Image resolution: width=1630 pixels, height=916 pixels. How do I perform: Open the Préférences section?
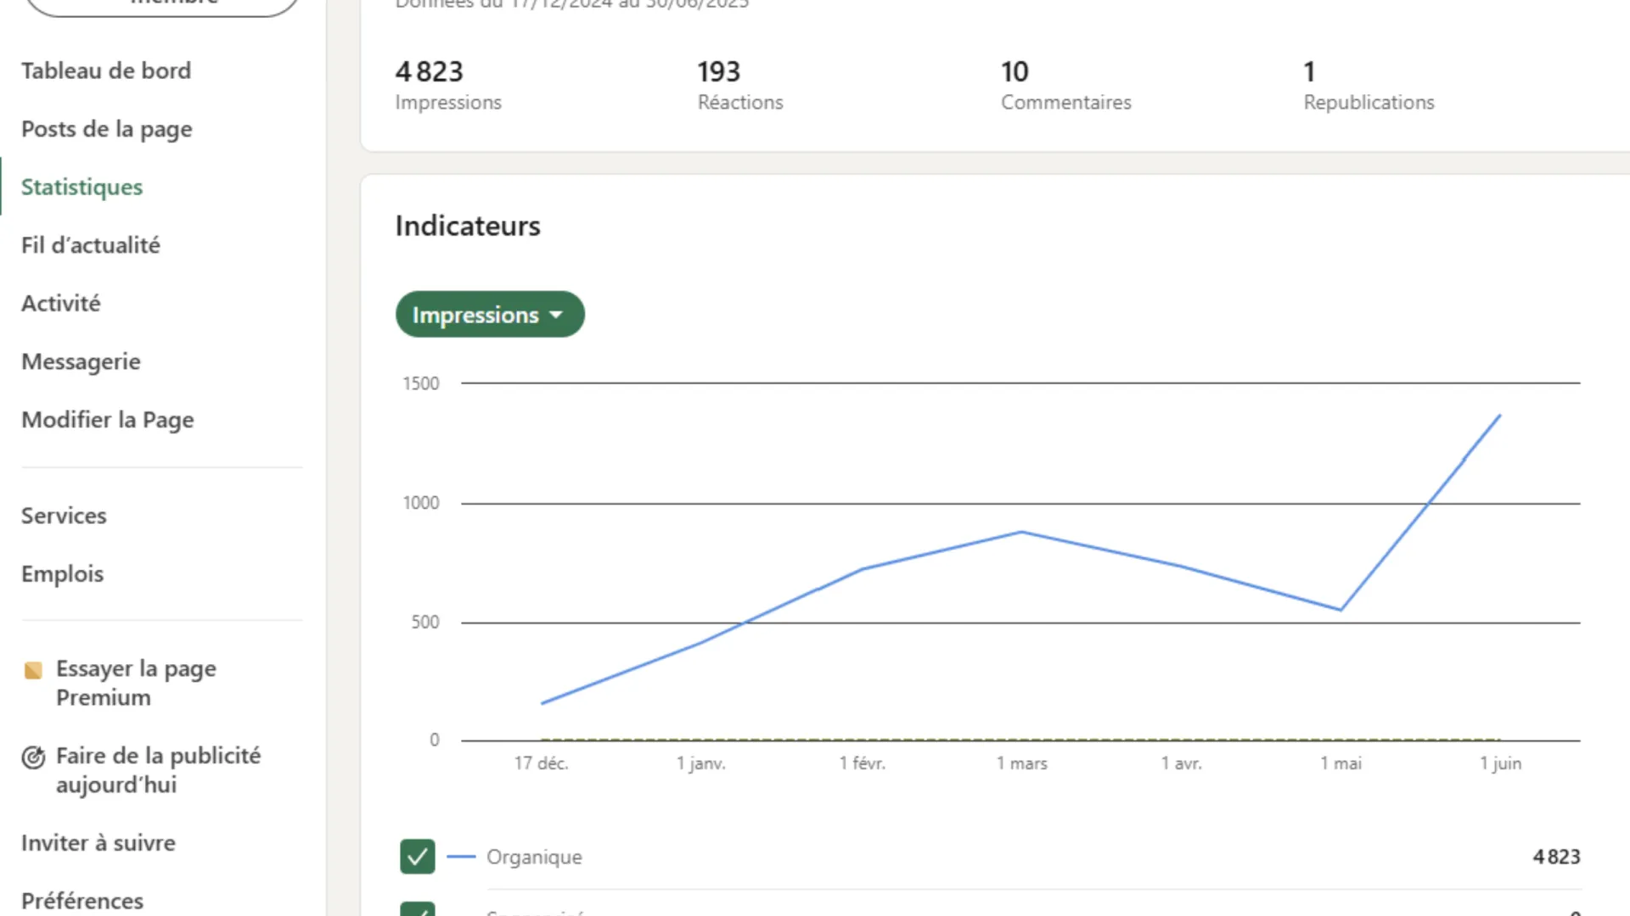click(x=81, y=901)
